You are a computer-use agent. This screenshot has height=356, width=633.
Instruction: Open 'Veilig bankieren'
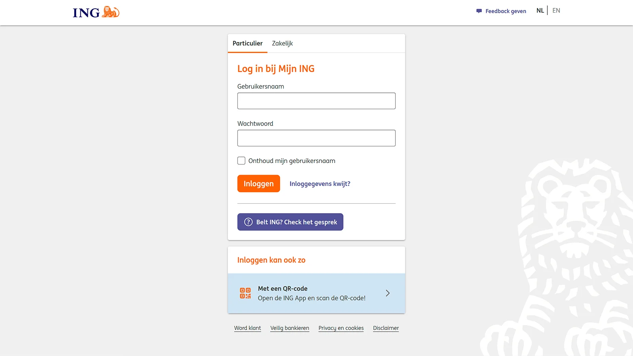coord(290,328)
